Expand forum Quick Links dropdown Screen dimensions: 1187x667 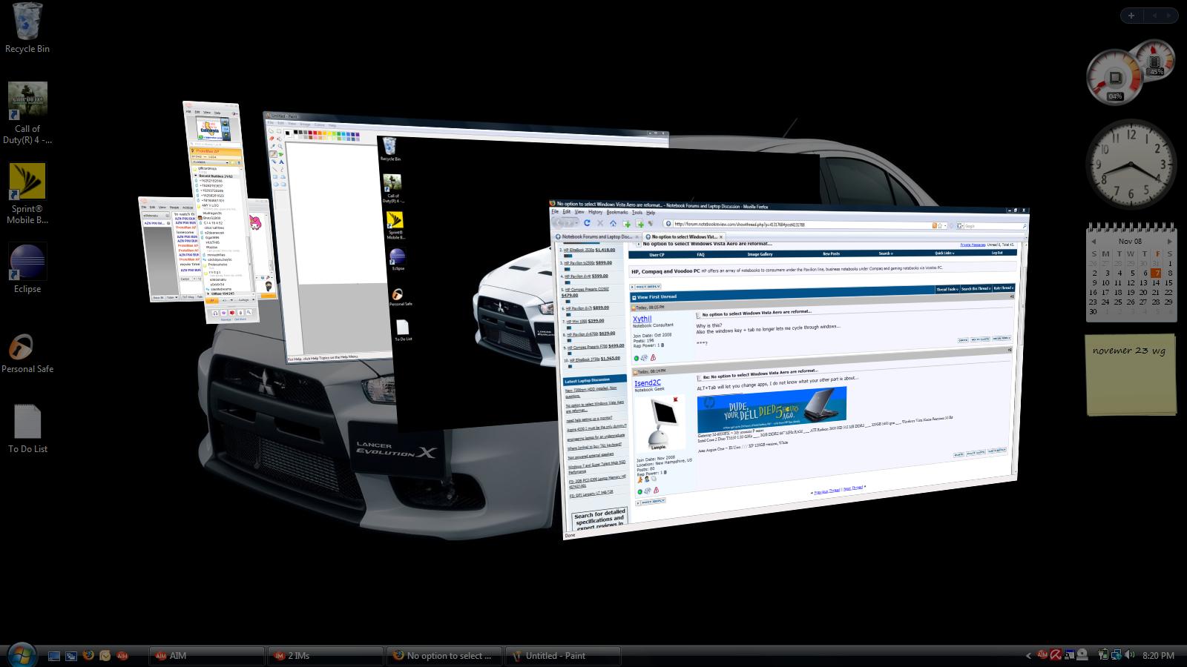pos(944,253)
